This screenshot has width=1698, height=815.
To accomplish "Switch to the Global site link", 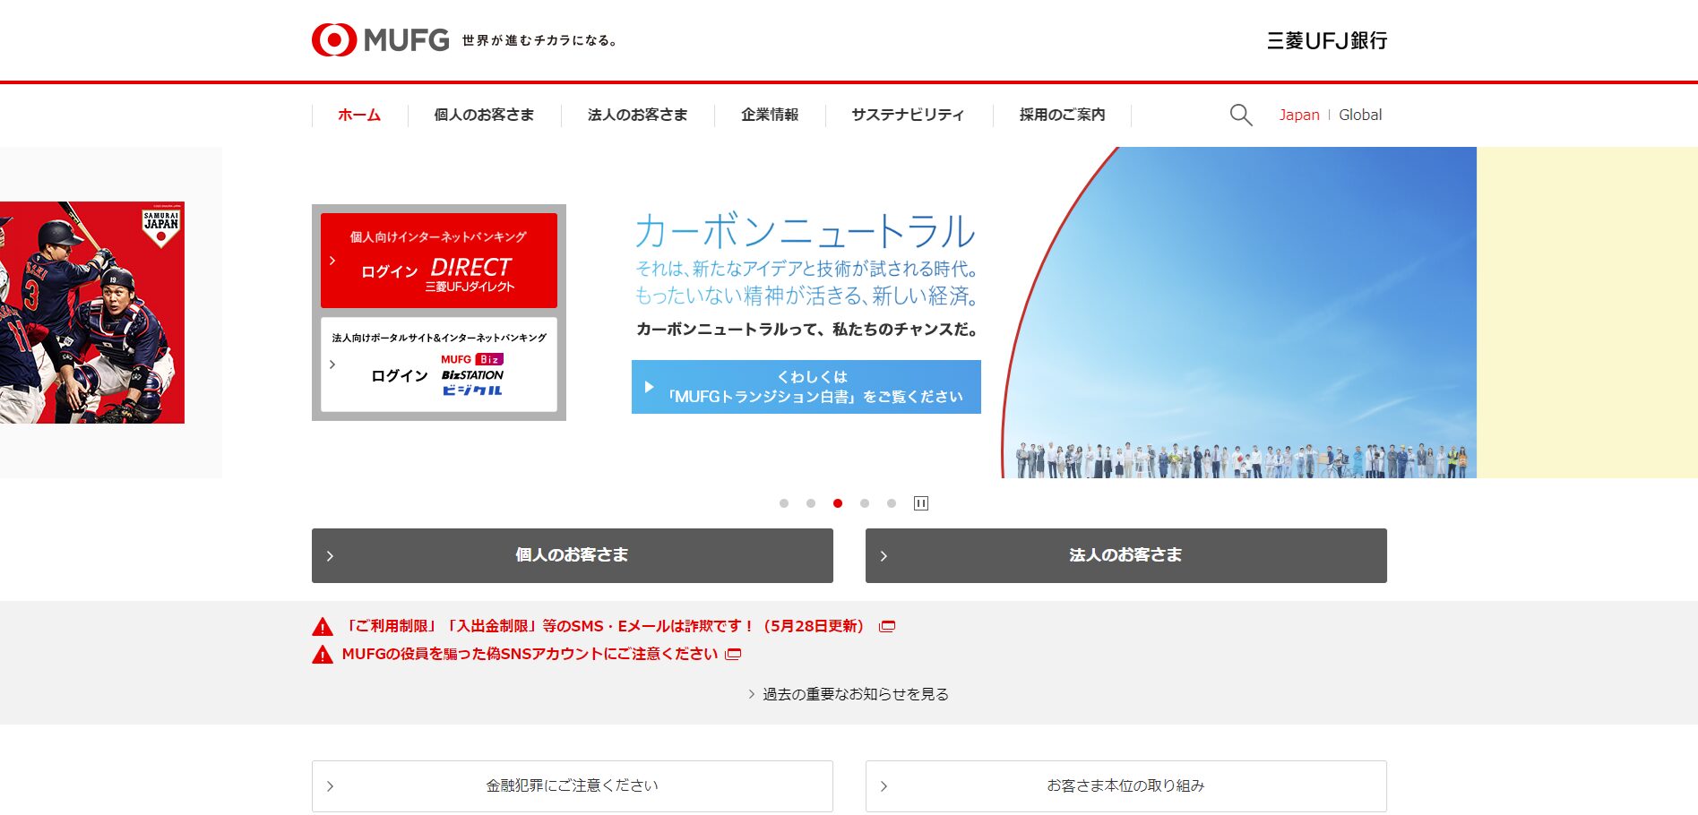I will [1359, 115].
